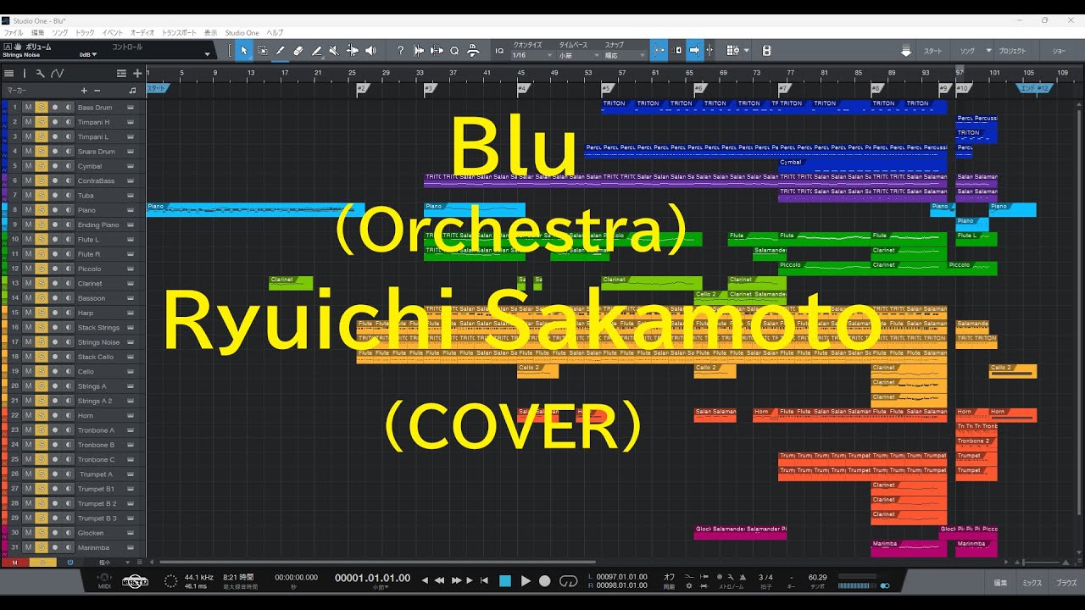Image resolution: width=1085 pixels, height=610 pixels.
Task: Solo the Piano track
Action: pyautogui.click(x=42, y=210)
